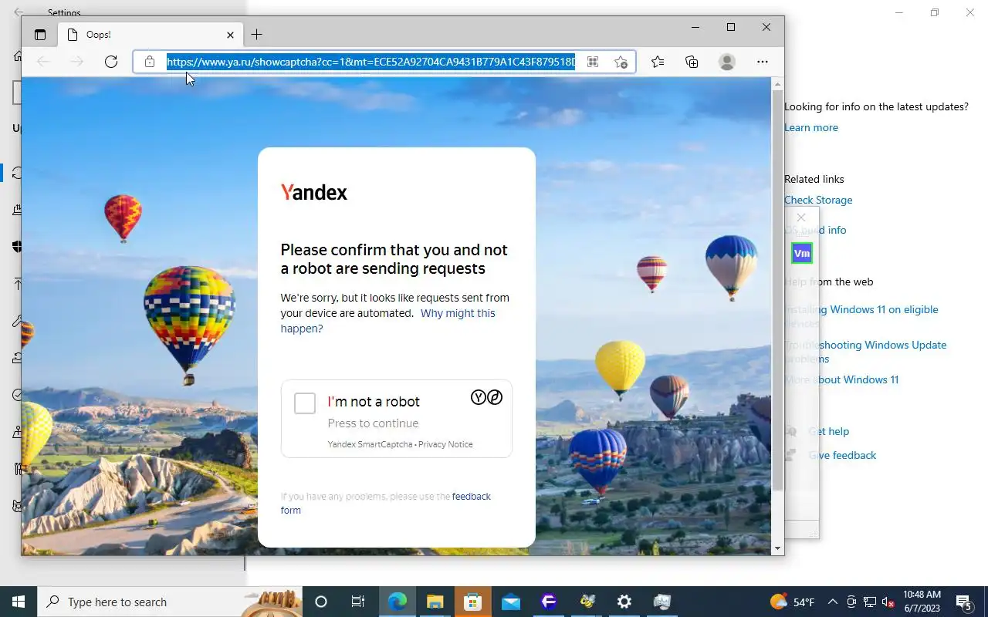The width and height of the screenshot is (988, 617).
Task: Click the Yandex logo
Action: (314, 192)
